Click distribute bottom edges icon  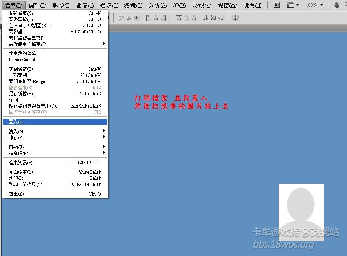194,18
